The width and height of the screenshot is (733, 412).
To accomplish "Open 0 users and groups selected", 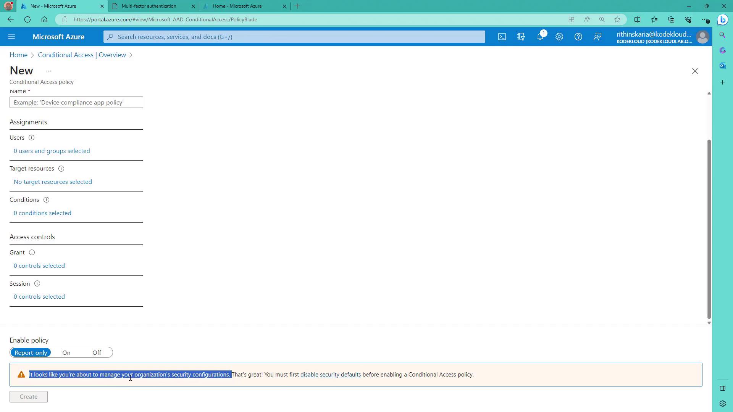I will [52, 151].
